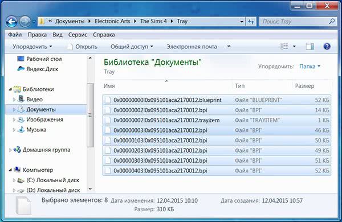Click the Электронная почта button
The width and height of the screenshot is (342, 222).
[x=192, y=47]
